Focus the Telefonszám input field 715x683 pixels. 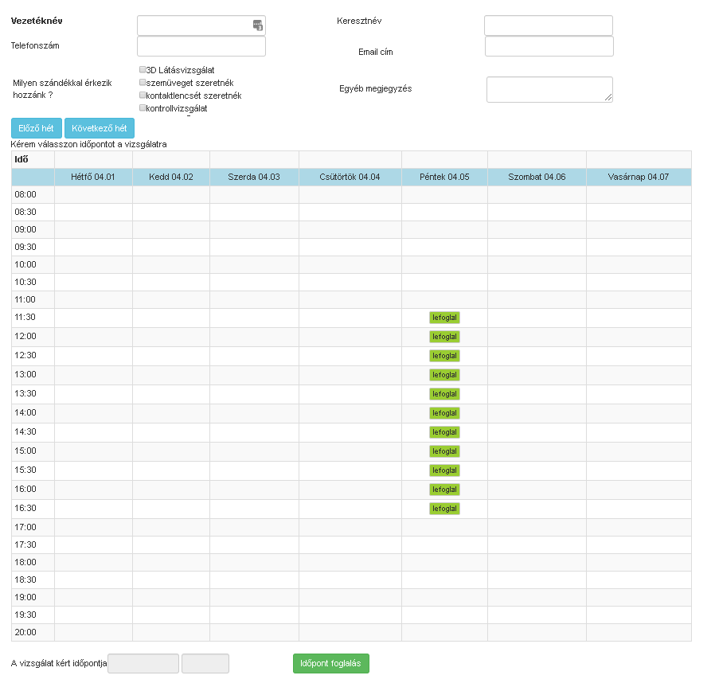[201, 46]
